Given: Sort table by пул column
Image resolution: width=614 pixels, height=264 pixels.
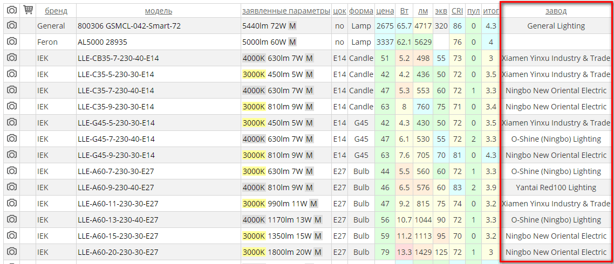Looking at the screenshot, I should coord(474,11).
